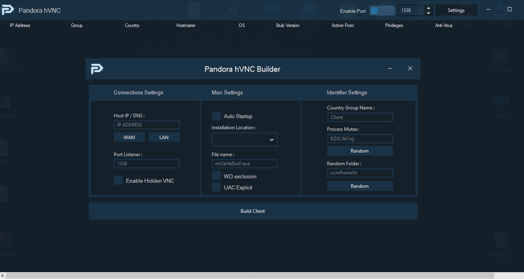Click the Pandora logo in Builder dialog header
Image resolution: width=524 pixels, height=279 pixels.
97,69
